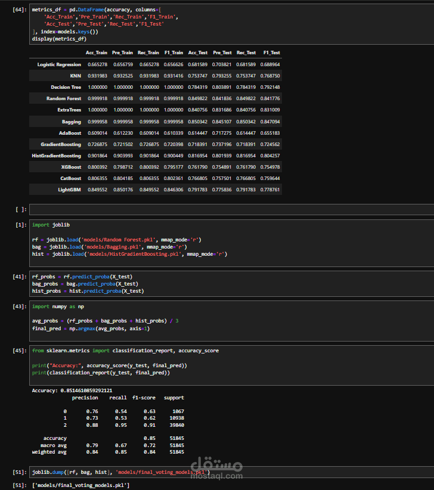Click the [1]: cell execution prompt

[21, 225]
